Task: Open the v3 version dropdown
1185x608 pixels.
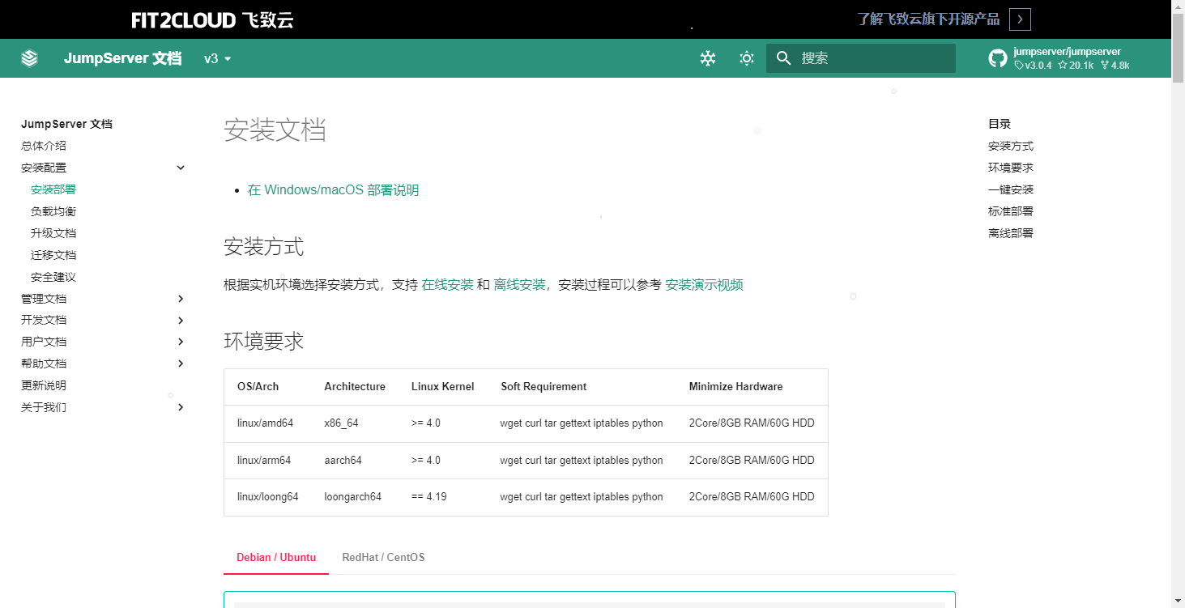Action: coord(218,58)
